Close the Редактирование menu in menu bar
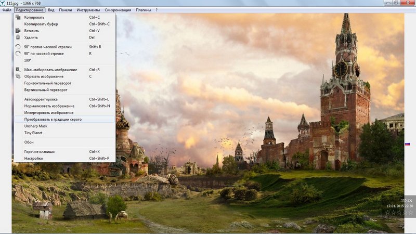 click(x=30, y=10)
